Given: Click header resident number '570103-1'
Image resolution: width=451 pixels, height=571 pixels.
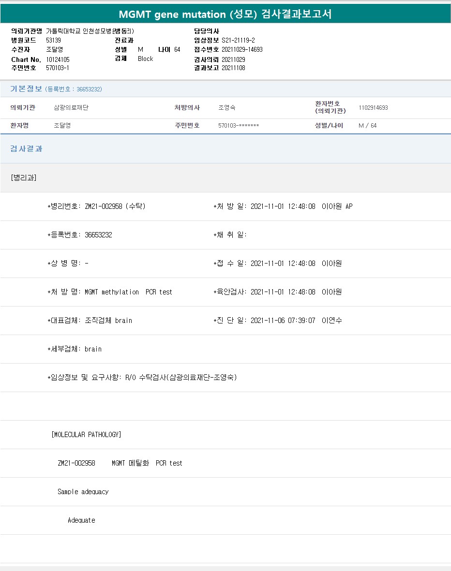Looking at the screenshot, I should tap(57, 68).
